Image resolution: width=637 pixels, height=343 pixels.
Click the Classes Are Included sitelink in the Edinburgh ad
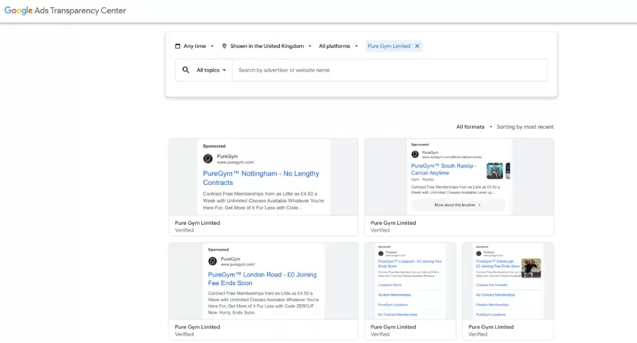tap(491, 285)
